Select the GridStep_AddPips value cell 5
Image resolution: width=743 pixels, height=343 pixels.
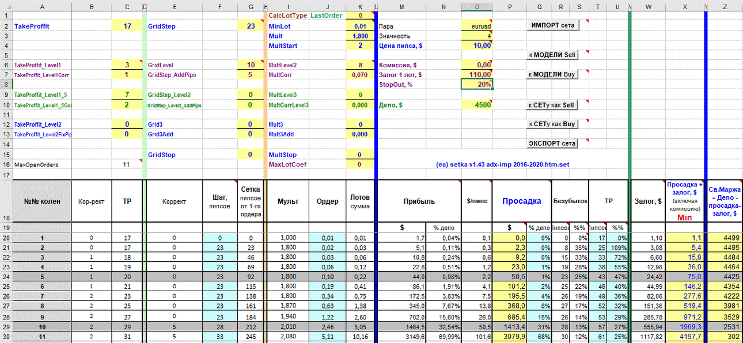[x=250, y=75]
